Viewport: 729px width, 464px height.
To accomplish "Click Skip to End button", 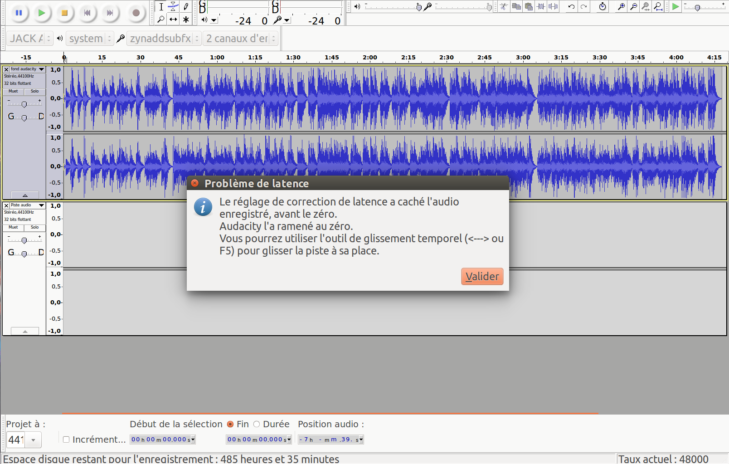I will click(x=110, y=13).
